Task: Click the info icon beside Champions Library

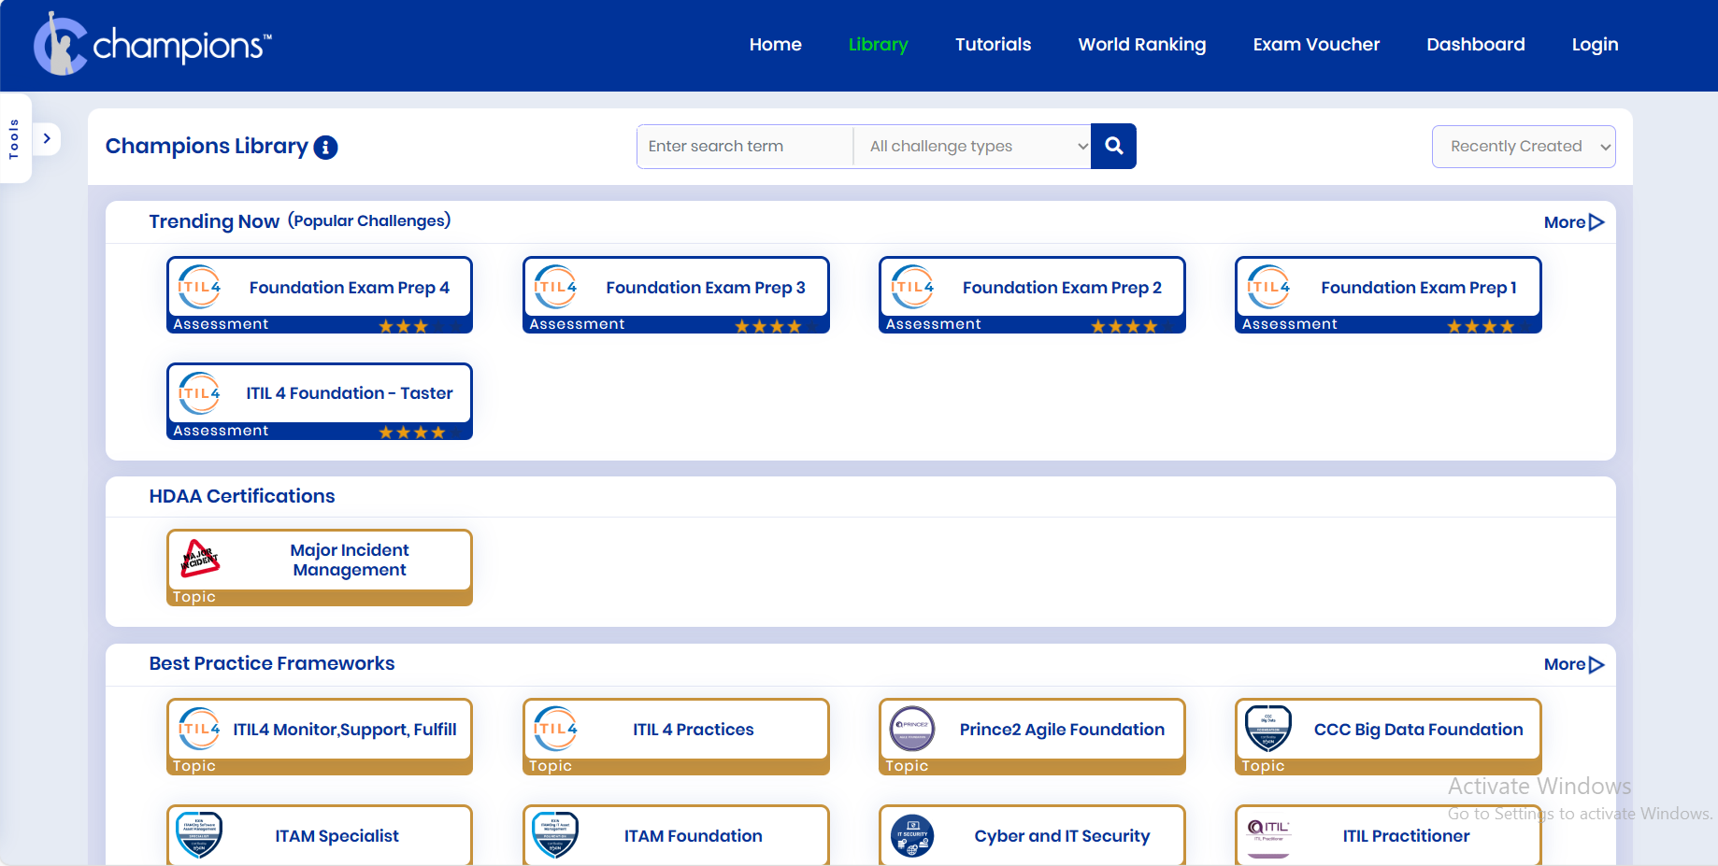Action: pyautogui.click(x=325, y=148)
